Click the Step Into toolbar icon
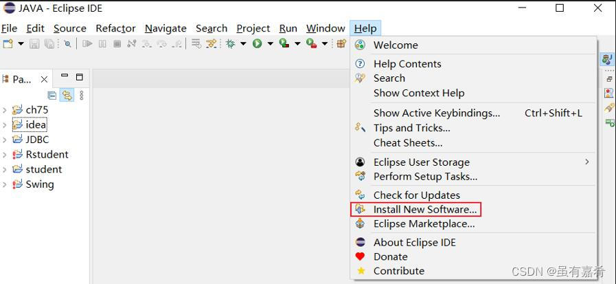The height and width of the screenshot is (284, 616). click(146, 43)
